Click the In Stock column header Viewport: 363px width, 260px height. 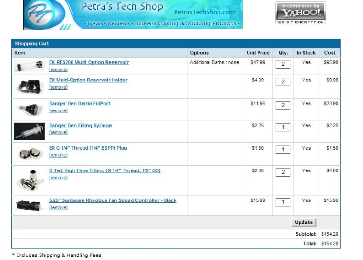(306, 53)
